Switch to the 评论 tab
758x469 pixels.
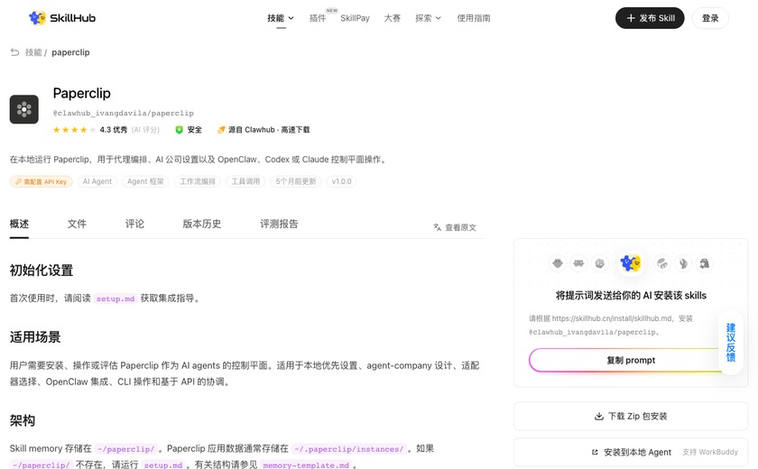pos(134,224)
